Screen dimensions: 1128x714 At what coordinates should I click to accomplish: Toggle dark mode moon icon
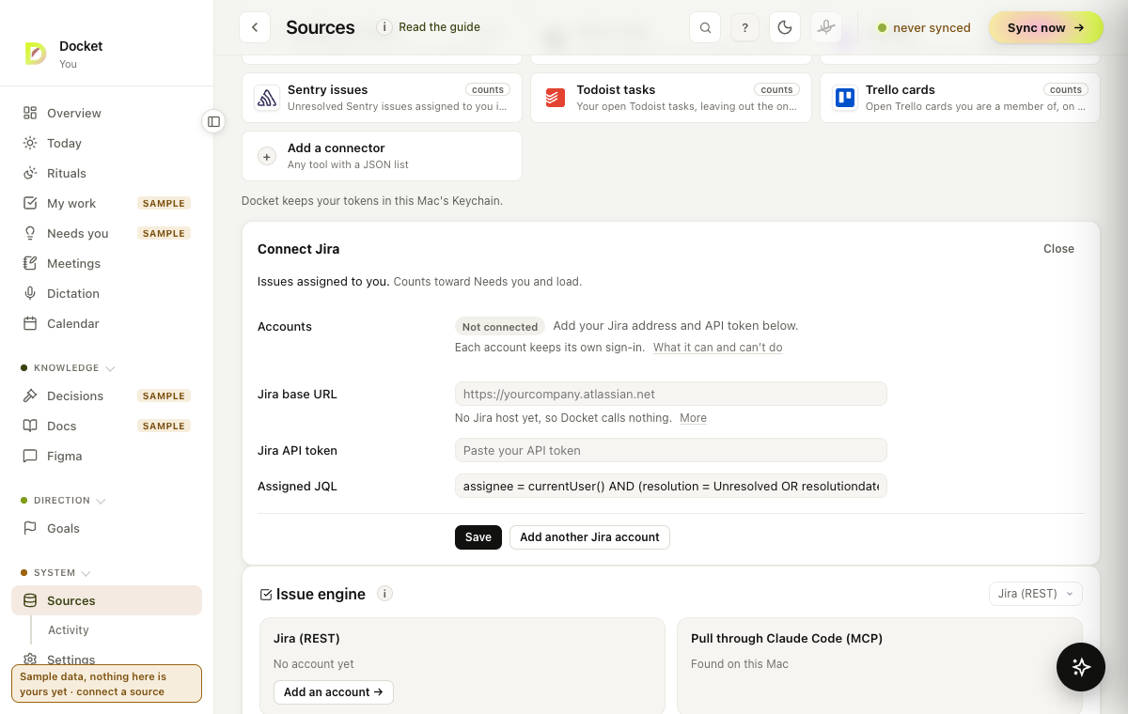(785, 27)
